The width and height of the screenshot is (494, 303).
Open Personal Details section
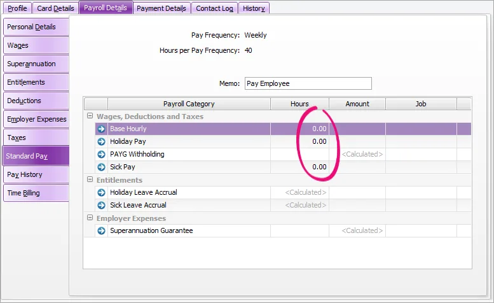tap(36, 27)
